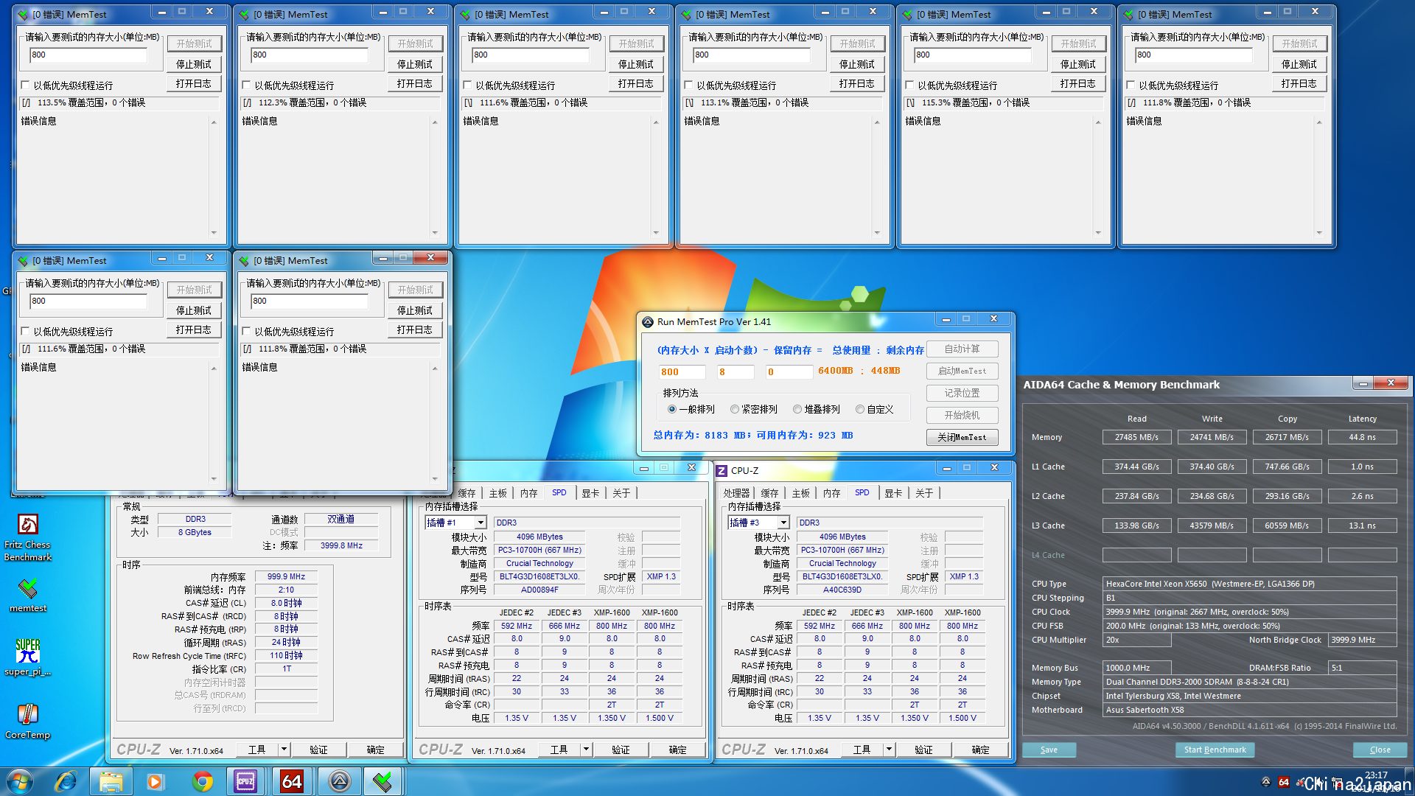Expand 工具 arrow in the slot #3 CPU-Z window
1415x796 pixels.
pyautogui.click(x=890, y=750)
